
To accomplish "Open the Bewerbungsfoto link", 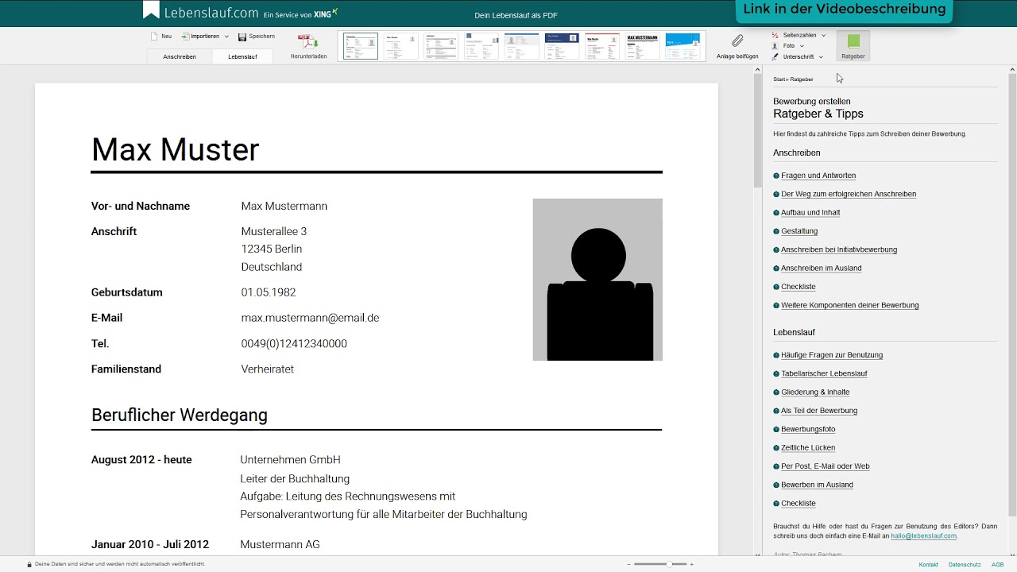I will coord(808,429).
